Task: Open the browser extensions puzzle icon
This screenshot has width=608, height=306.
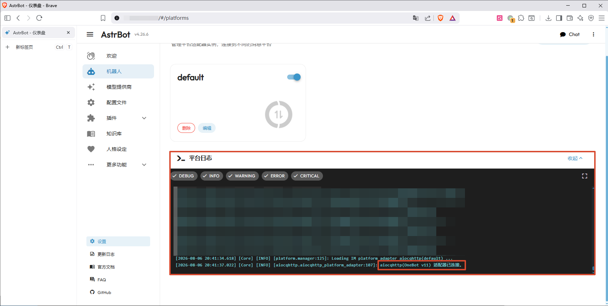Action: (x=521, y=18)
